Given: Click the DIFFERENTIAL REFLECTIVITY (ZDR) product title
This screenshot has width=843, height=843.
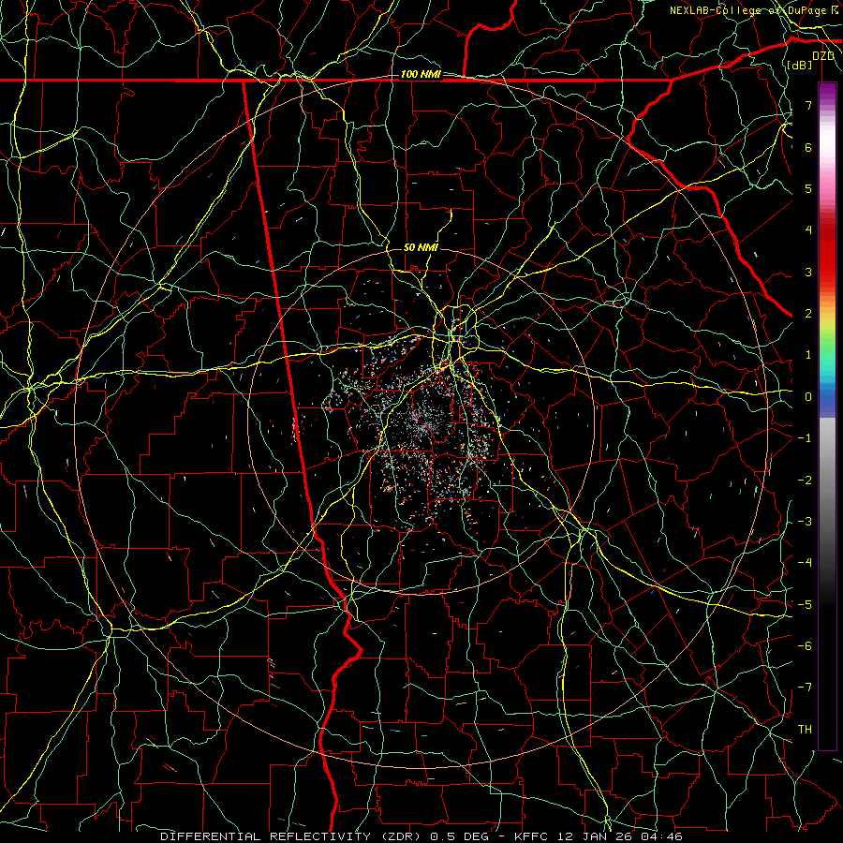Looking at the screenshot, I should click(292, 836).
